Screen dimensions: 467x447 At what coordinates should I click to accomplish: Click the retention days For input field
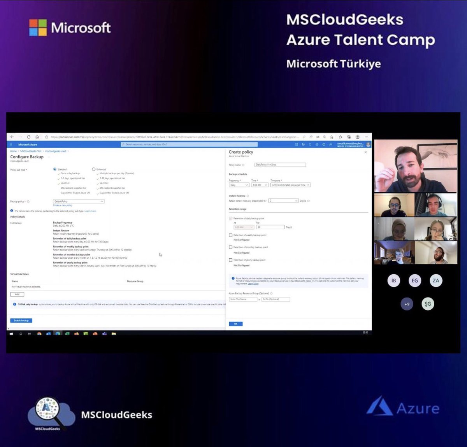pyautogui.click(x=270, y=227)
